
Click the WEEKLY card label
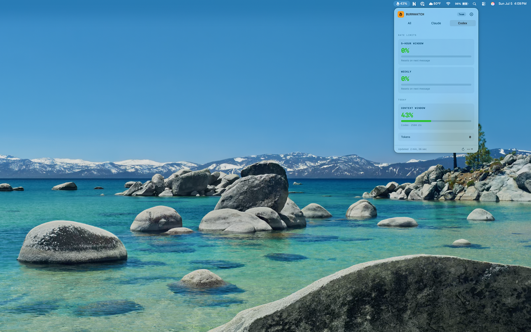(406, 72)
